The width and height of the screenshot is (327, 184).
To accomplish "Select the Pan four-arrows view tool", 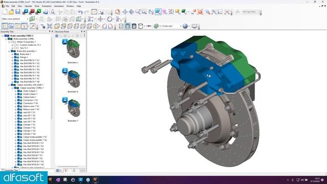I will (125, 12).
